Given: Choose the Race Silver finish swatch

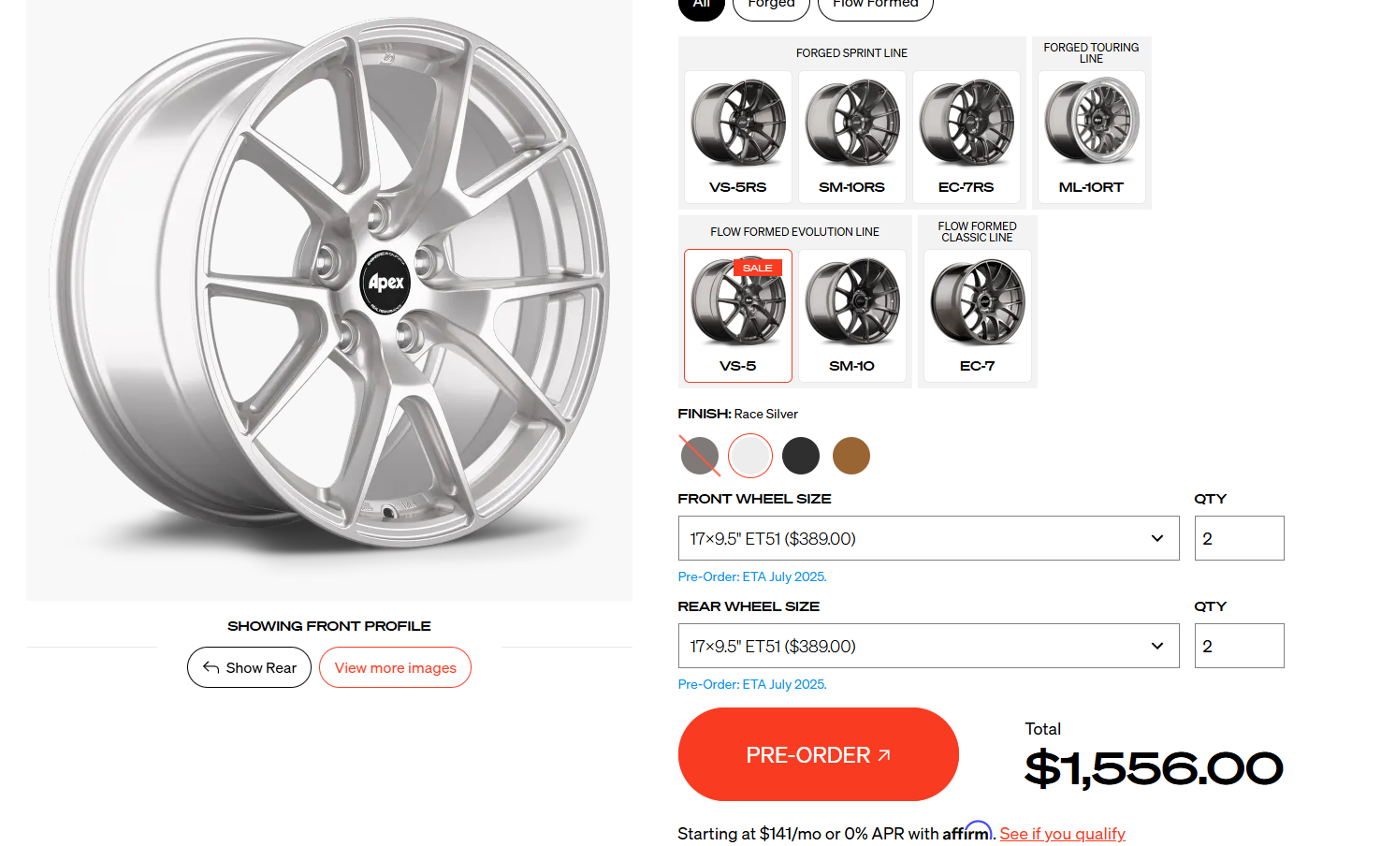Looking at the screenshot, I should point(750,456).
